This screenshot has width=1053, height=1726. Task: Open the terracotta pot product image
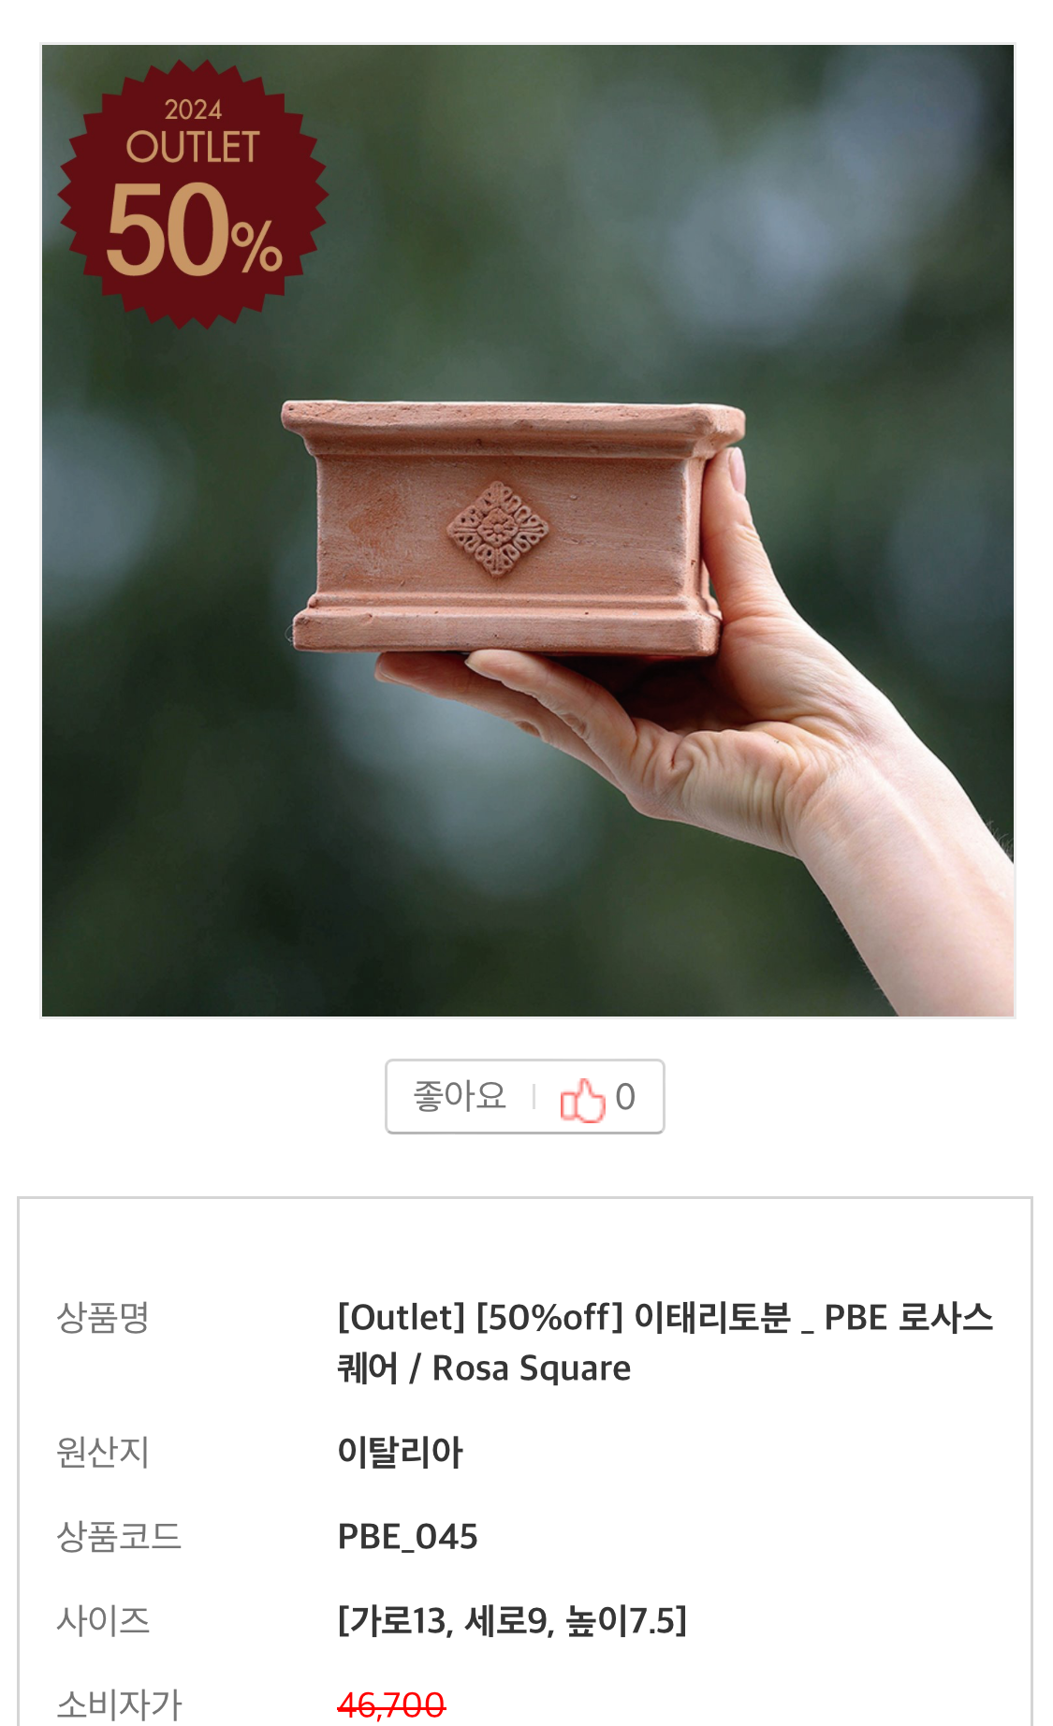(528, 531)
